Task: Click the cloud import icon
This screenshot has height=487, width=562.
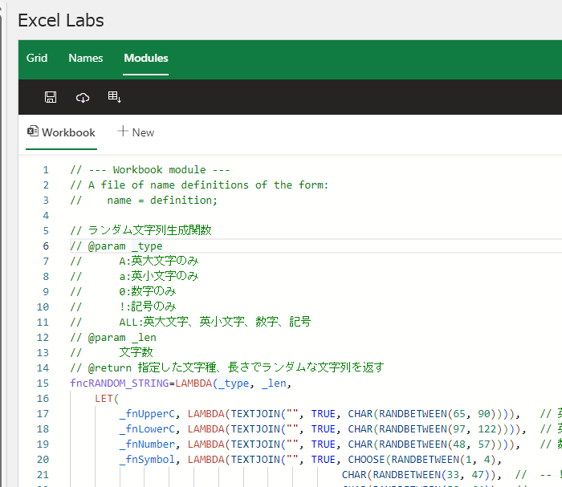Action: pyautogui.click(x=83, y=97)
